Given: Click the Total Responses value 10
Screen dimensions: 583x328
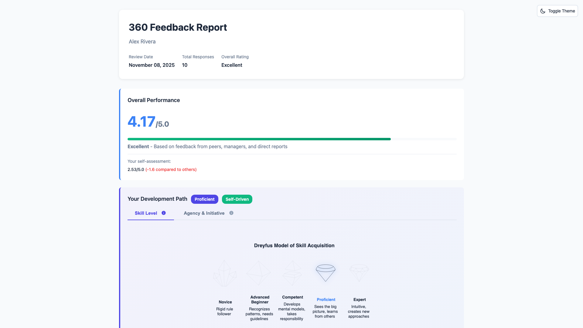Looking at the screenshot, I should coord(184,65).
